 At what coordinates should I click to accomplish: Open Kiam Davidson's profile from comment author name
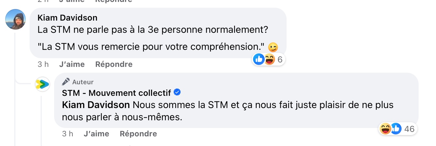coord(67,17)
